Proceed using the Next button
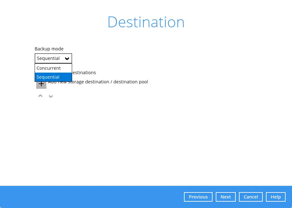 click(x=226, y=197)
